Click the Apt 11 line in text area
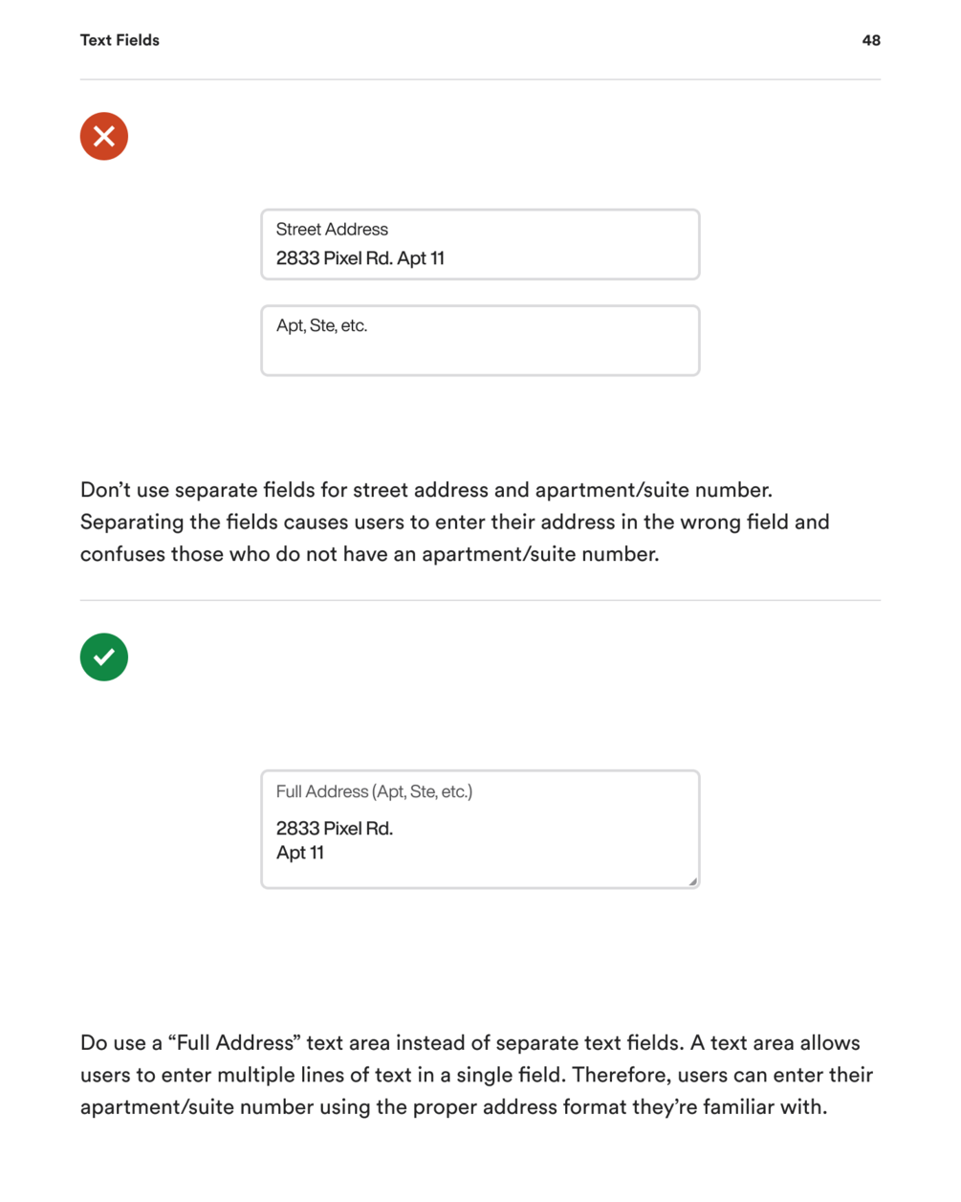The image size is (961, 1202). click(300, 853)
